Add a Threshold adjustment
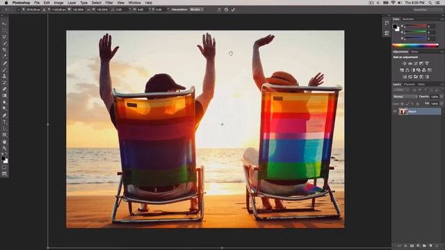The width and height of the screenshot is (445, 250). [x=416, y=77]
